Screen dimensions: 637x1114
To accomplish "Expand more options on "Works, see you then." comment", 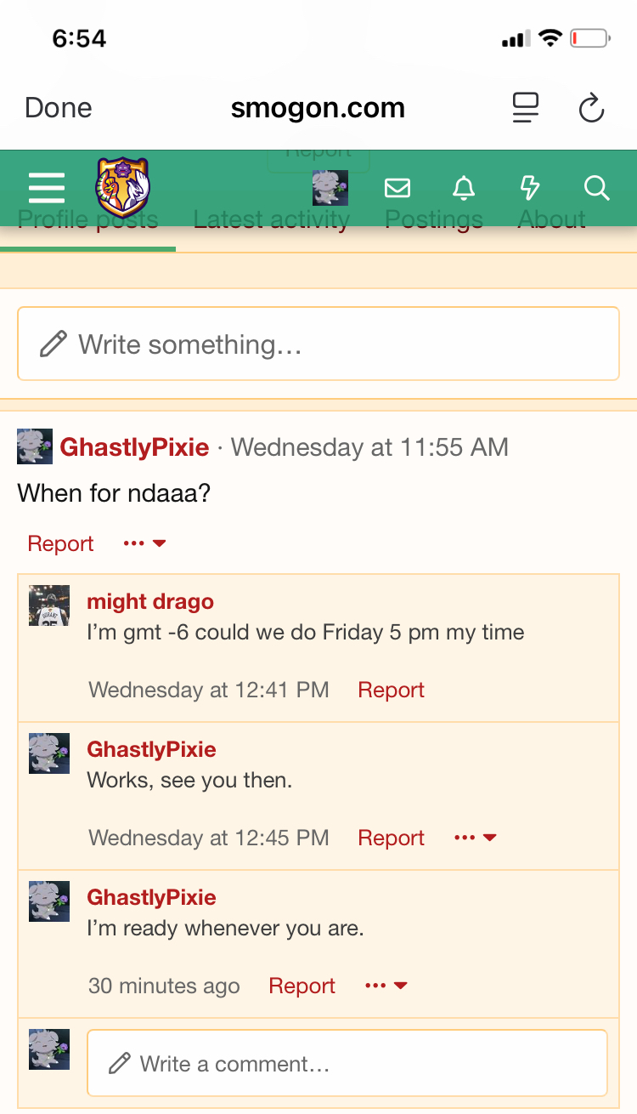I will point(475,838).
